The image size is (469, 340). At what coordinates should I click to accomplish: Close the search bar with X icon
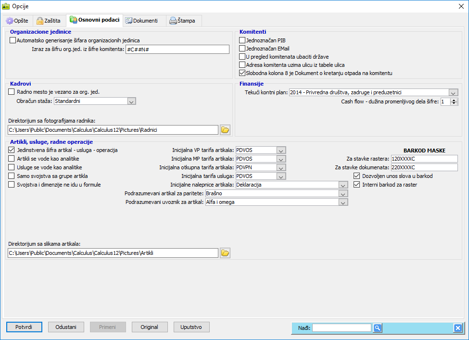(x=457, y=328)
